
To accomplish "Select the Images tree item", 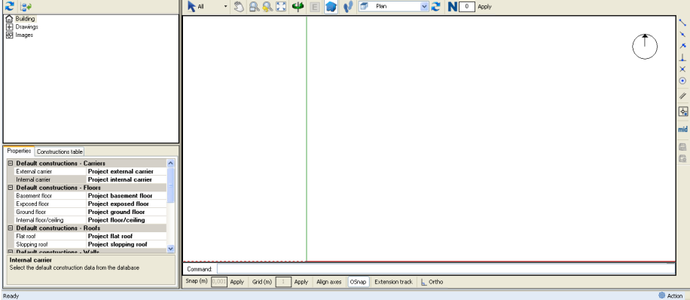I will [24, 35].
